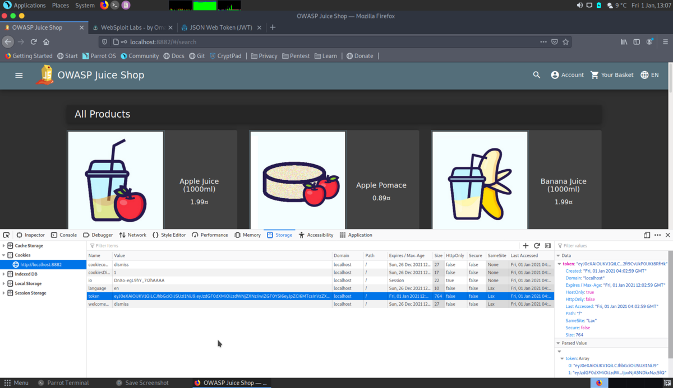Click the Filter items field
This screenshot has height=388, width=673.
(303, 246)
